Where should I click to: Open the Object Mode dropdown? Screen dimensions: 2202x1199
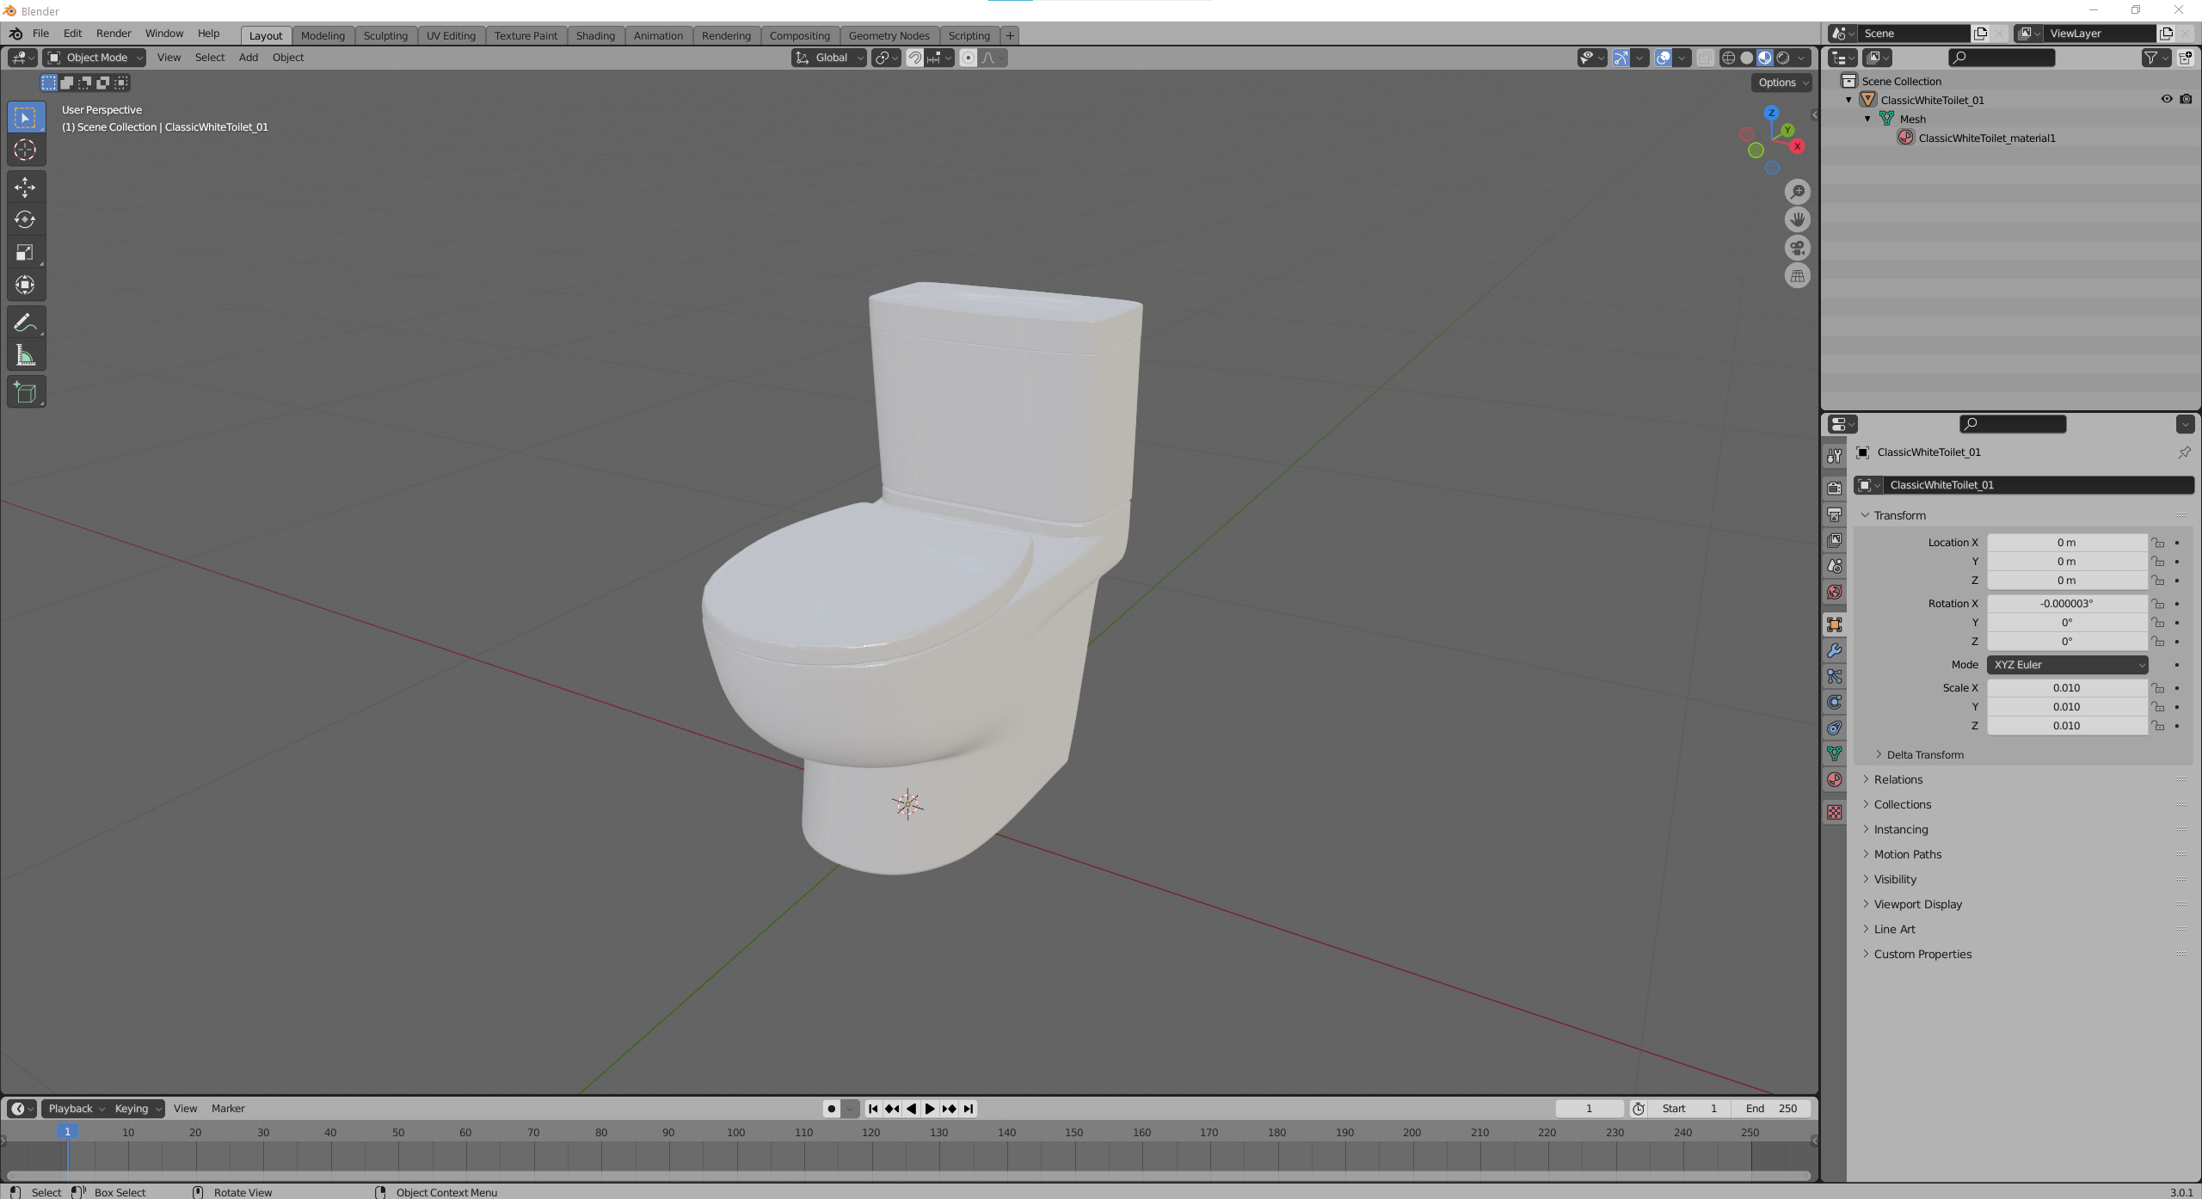click(x=95, y=58)
